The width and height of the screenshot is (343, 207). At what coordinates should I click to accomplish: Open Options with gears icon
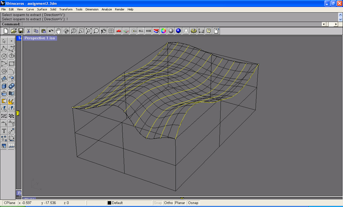[x=193, y=31]
